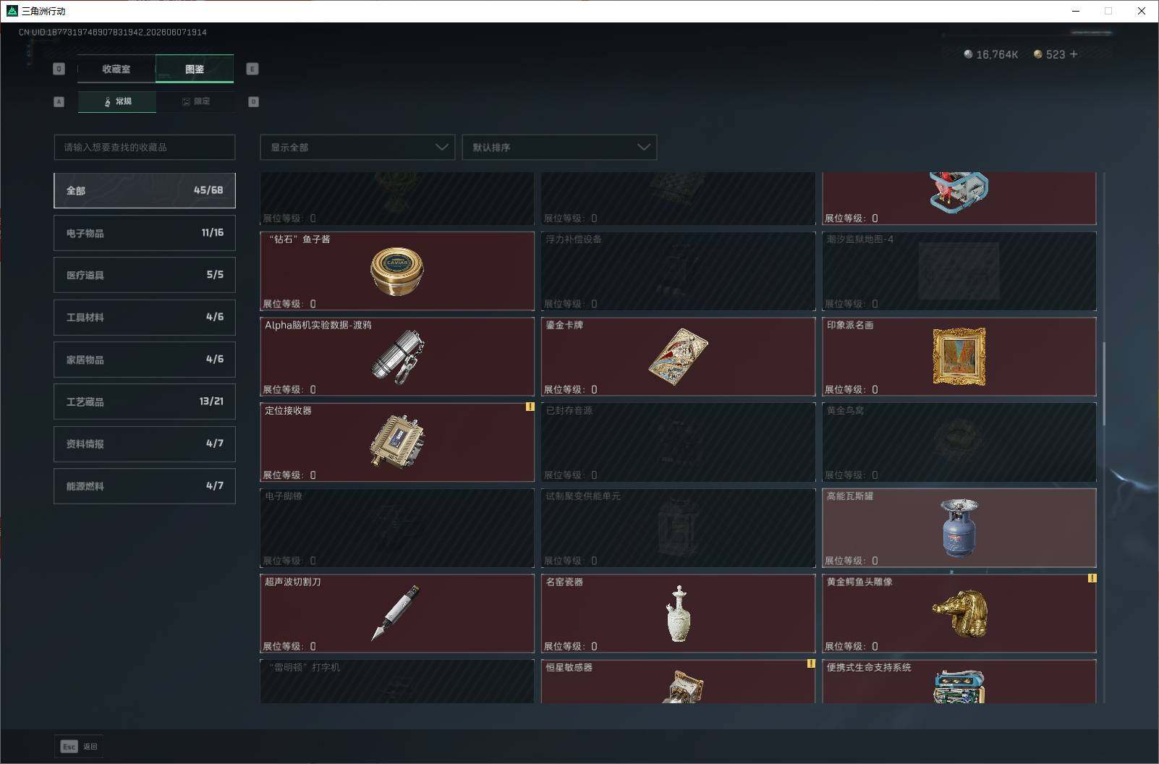Click the collection list vertical scrollbar
This screenshot has height=764, width=1159.
(1103, 383)
